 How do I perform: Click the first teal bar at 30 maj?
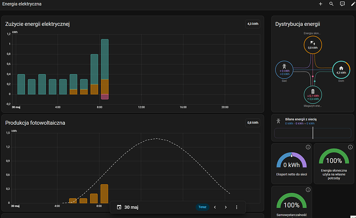click(x=21, y=84)
